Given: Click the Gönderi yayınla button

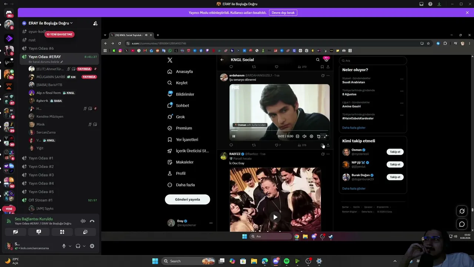Looking at the screenshot, I should point(187,200).
